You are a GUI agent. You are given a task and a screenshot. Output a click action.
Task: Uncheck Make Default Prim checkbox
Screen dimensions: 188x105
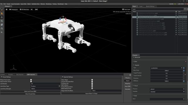(x=92, y=89)
